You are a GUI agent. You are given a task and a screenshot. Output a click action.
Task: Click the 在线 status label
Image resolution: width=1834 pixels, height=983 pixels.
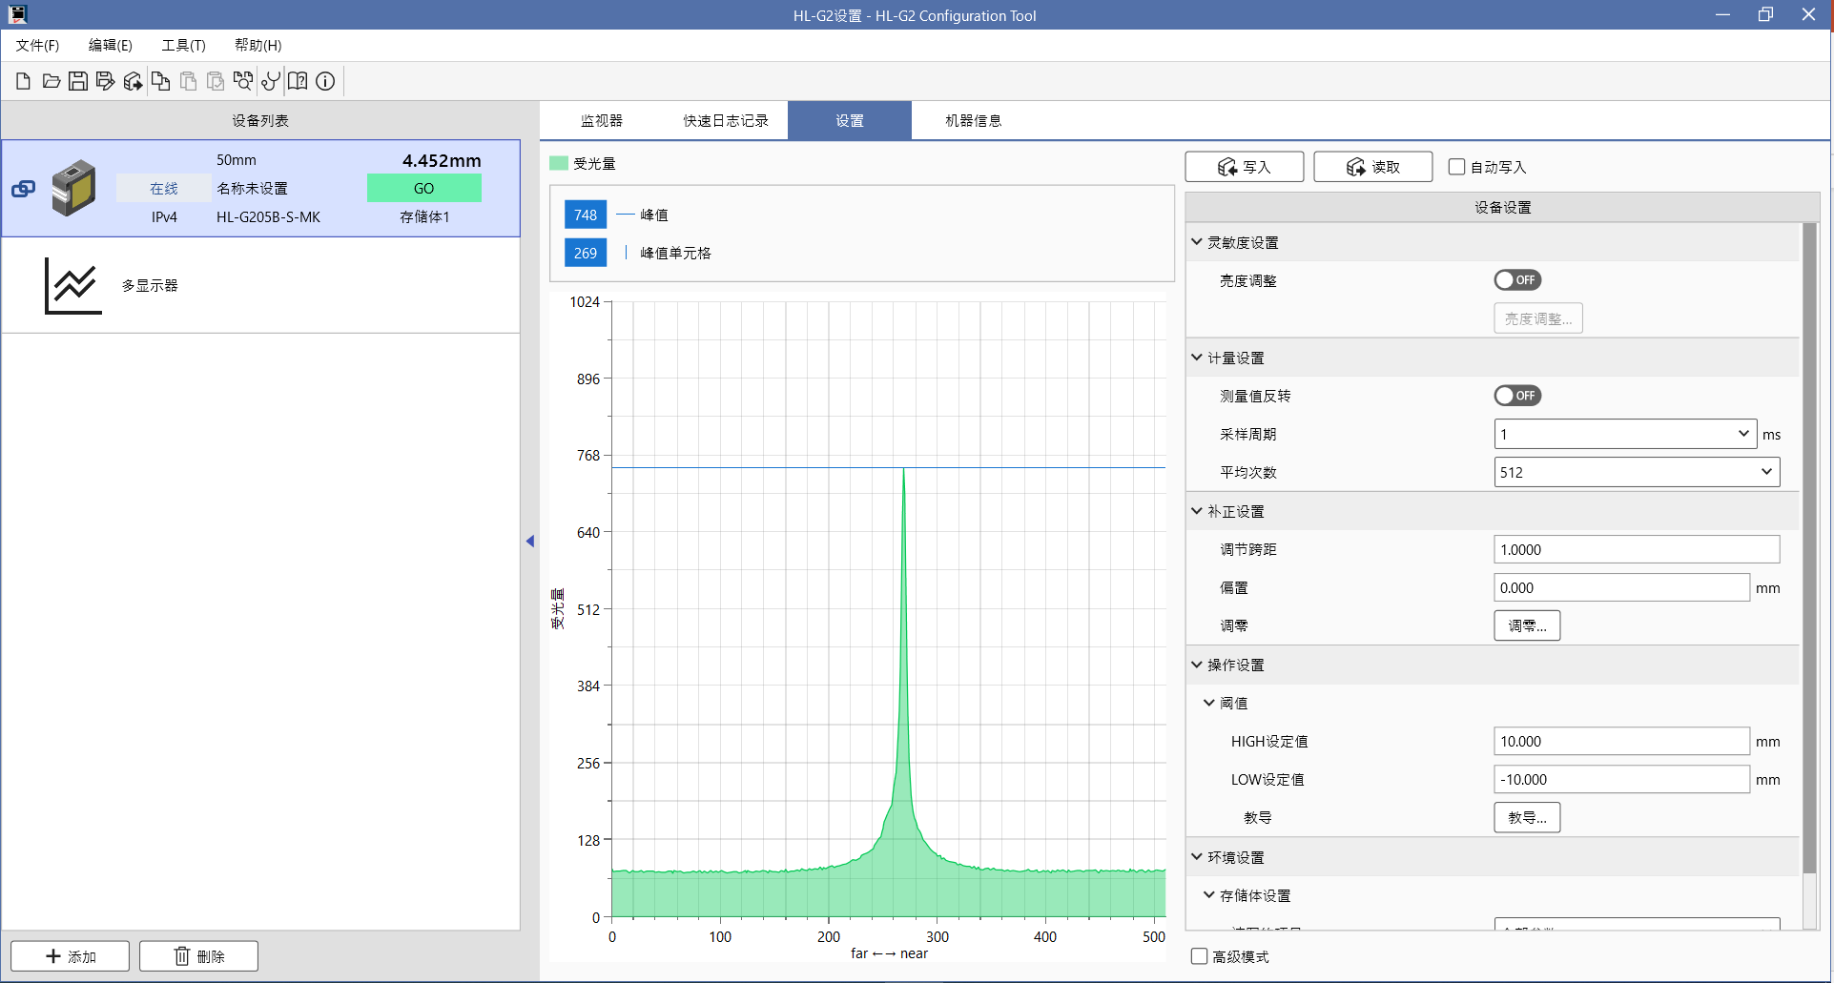(x=164, y=189)
